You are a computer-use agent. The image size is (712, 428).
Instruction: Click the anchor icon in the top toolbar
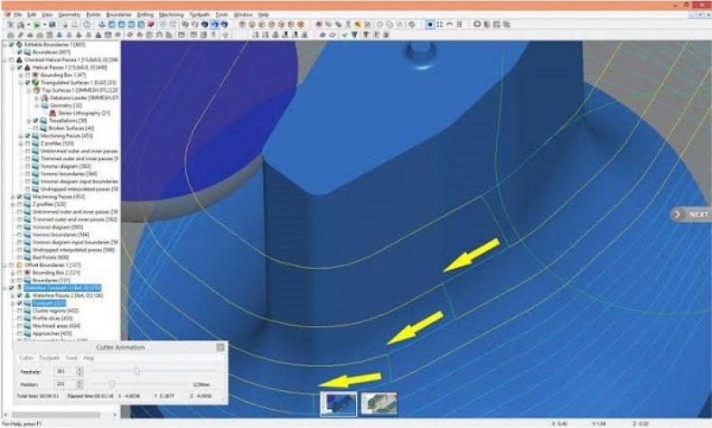(x=102, y=24)
